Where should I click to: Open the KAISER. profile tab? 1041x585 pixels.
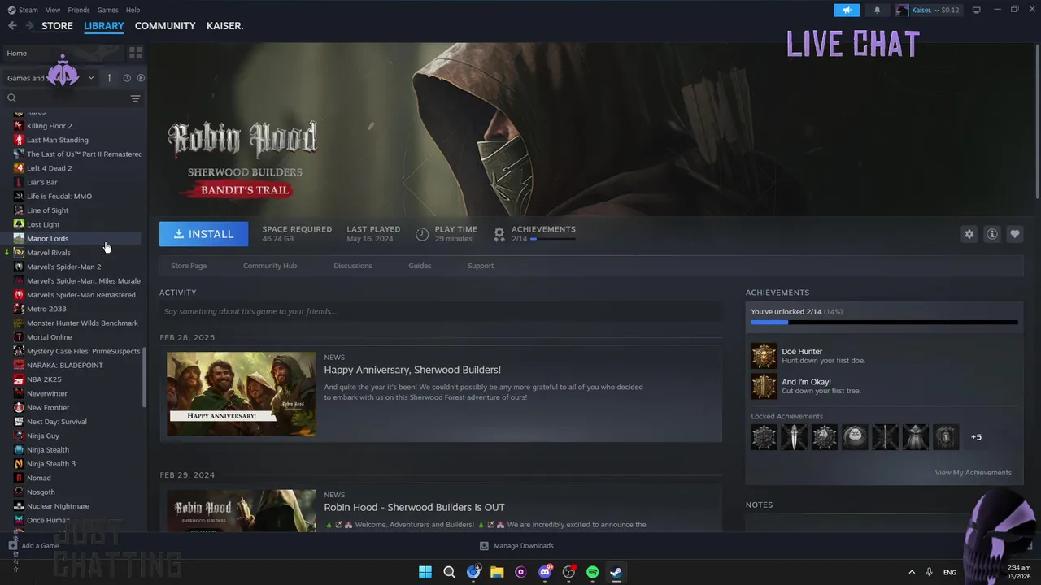pyautogui.click(x=224, y=26)
